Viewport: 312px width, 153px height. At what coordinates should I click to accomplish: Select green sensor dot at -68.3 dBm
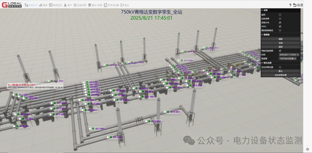[x=53, y=114]
